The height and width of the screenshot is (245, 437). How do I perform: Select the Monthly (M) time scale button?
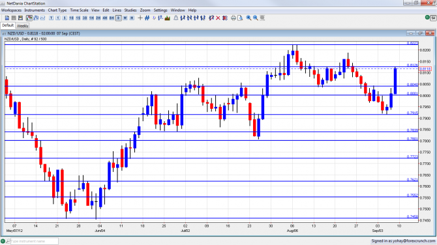[132, 18]
